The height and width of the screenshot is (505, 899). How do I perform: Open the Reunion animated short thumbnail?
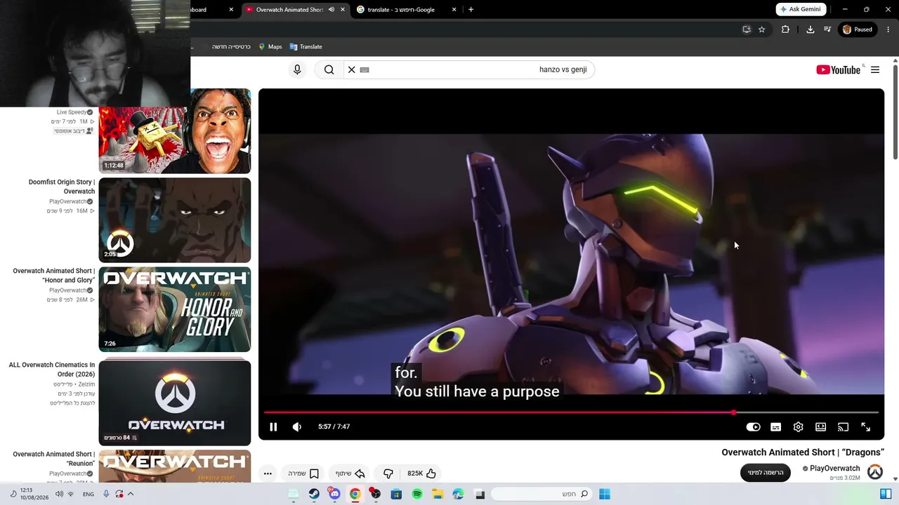coord(175,466)
